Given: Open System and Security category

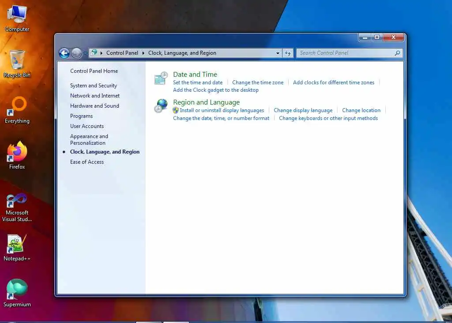Looking at the screenshot, I should click(94, 86).
